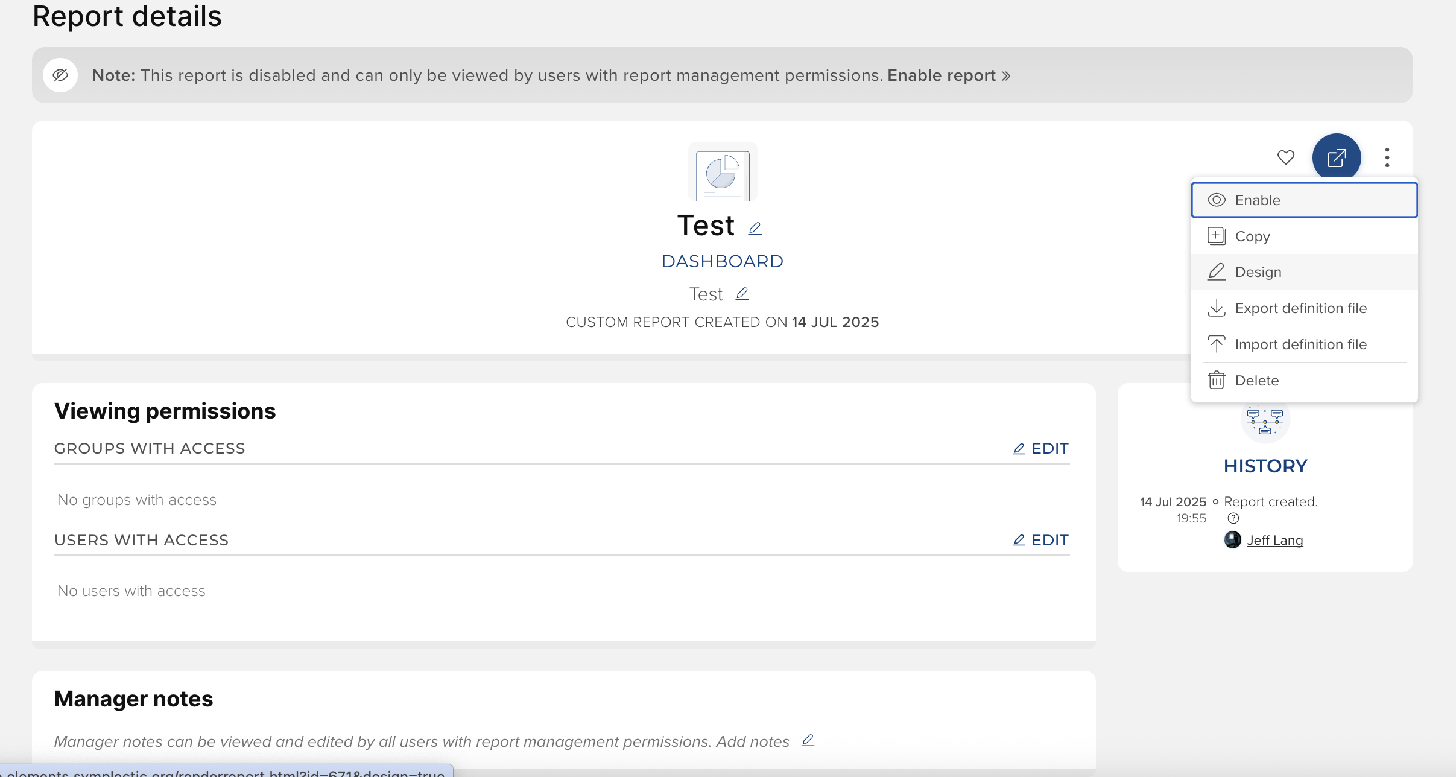This screenshot has width=1456, height=777.
Task: Click the help question mark icon in history
Action: point(1233,518)
